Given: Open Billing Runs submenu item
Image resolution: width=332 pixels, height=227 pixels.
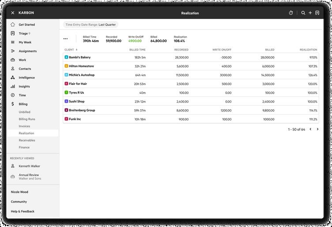Looking at the screenshot, I should tap(27, 119).
